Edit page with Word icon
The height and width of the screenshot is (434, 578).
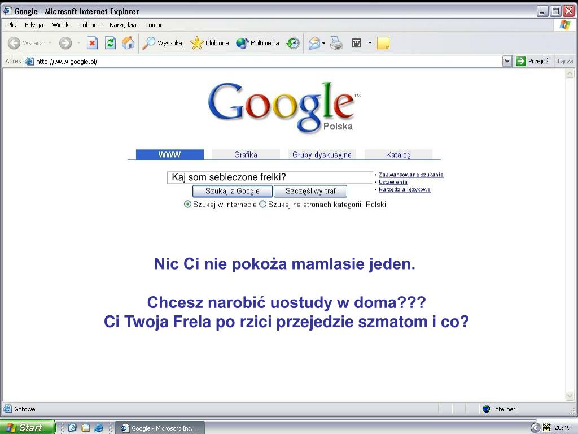(x=357, y=43)
